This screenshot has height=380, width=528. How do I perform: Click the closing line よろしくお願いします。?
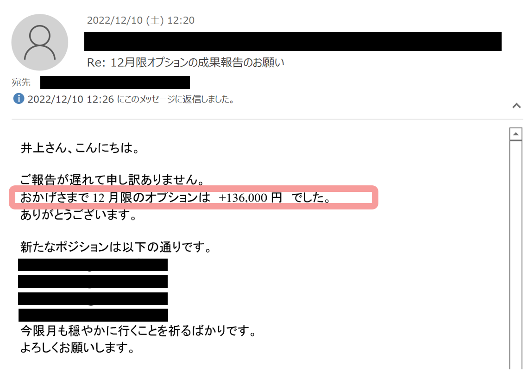(x=77, y=347)
